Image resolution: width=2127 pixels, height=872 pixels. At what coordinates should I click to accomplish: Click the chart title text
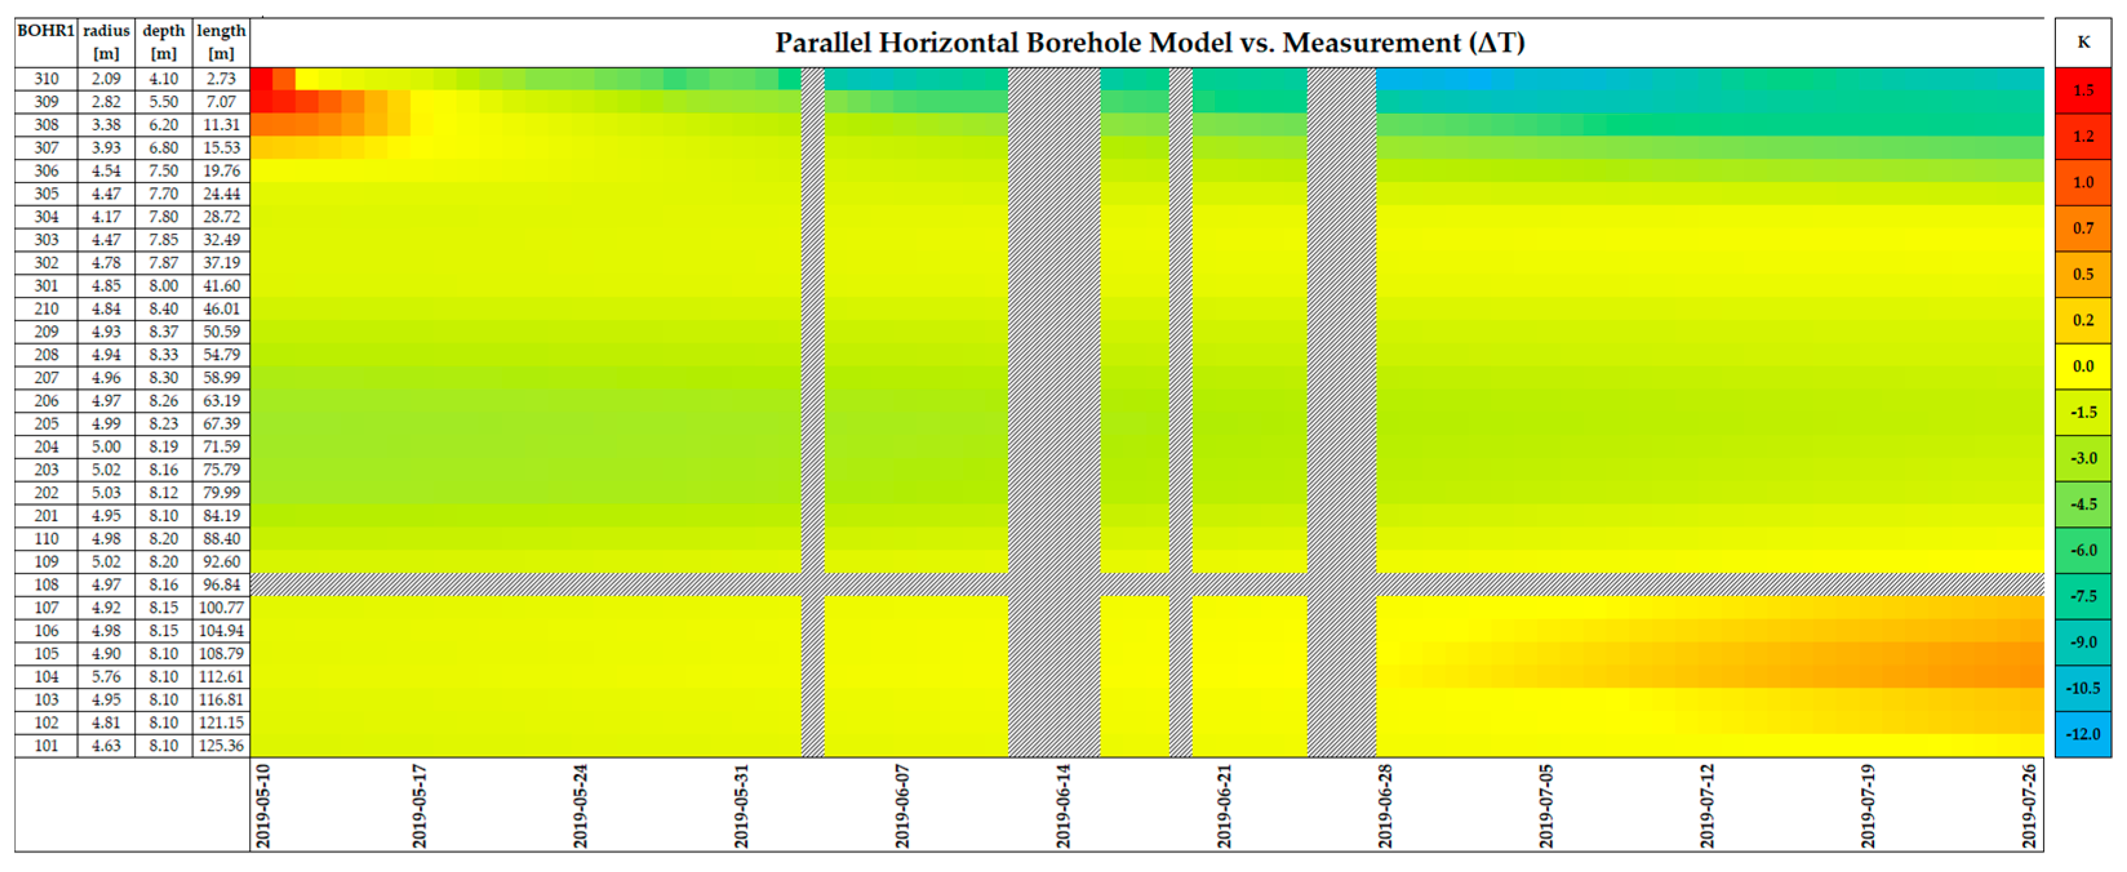click(1150, 42)
